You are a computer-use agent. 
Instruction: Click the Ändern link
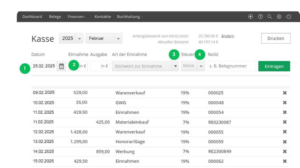pyautogui.click(x=227, y=36)
